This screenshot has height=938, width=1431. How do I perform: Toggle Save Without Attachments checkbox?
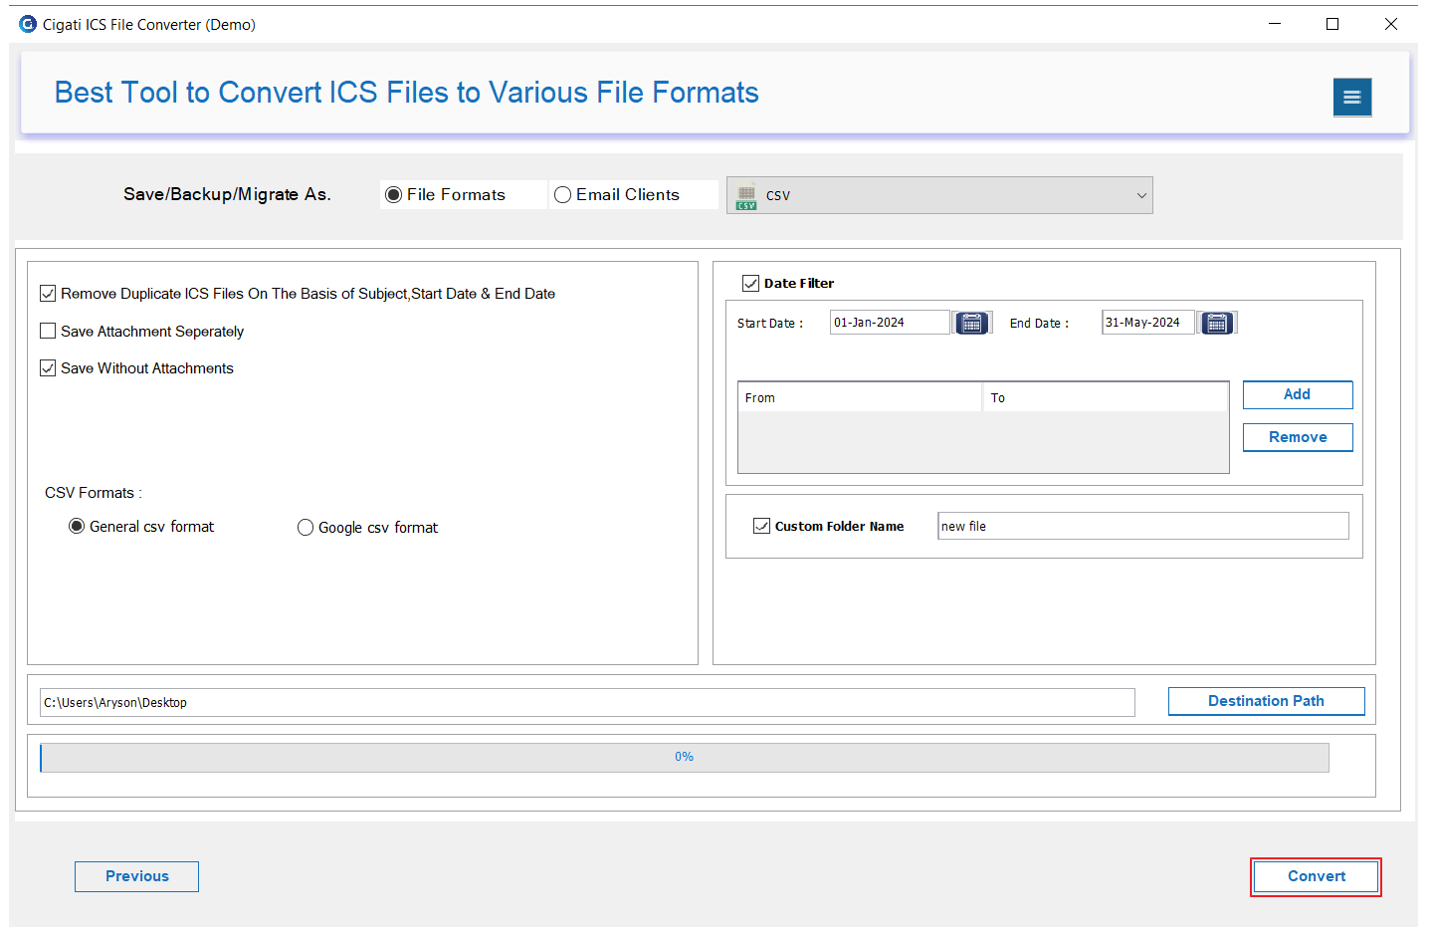pyautogui.click(x=48, y=368)
